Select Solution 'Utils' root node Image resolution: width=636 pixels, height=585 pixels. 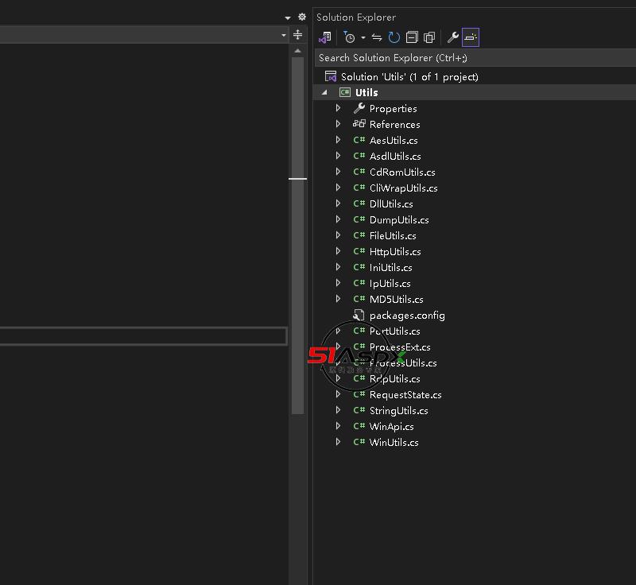[x=409, y=76]
